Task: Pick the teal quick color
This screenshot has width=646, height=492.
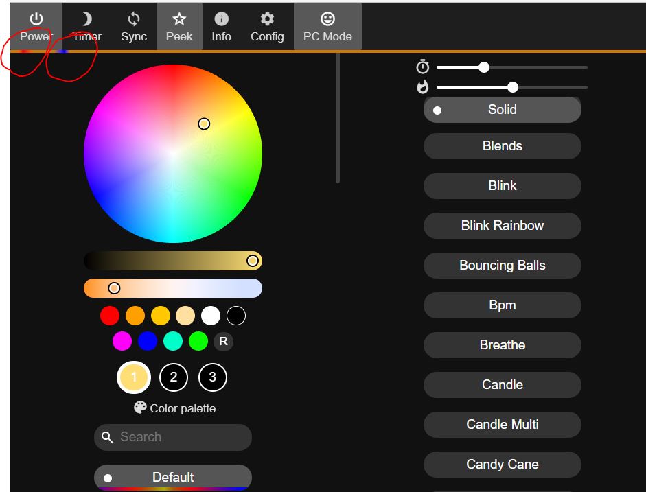Action: tap(173, 341)
